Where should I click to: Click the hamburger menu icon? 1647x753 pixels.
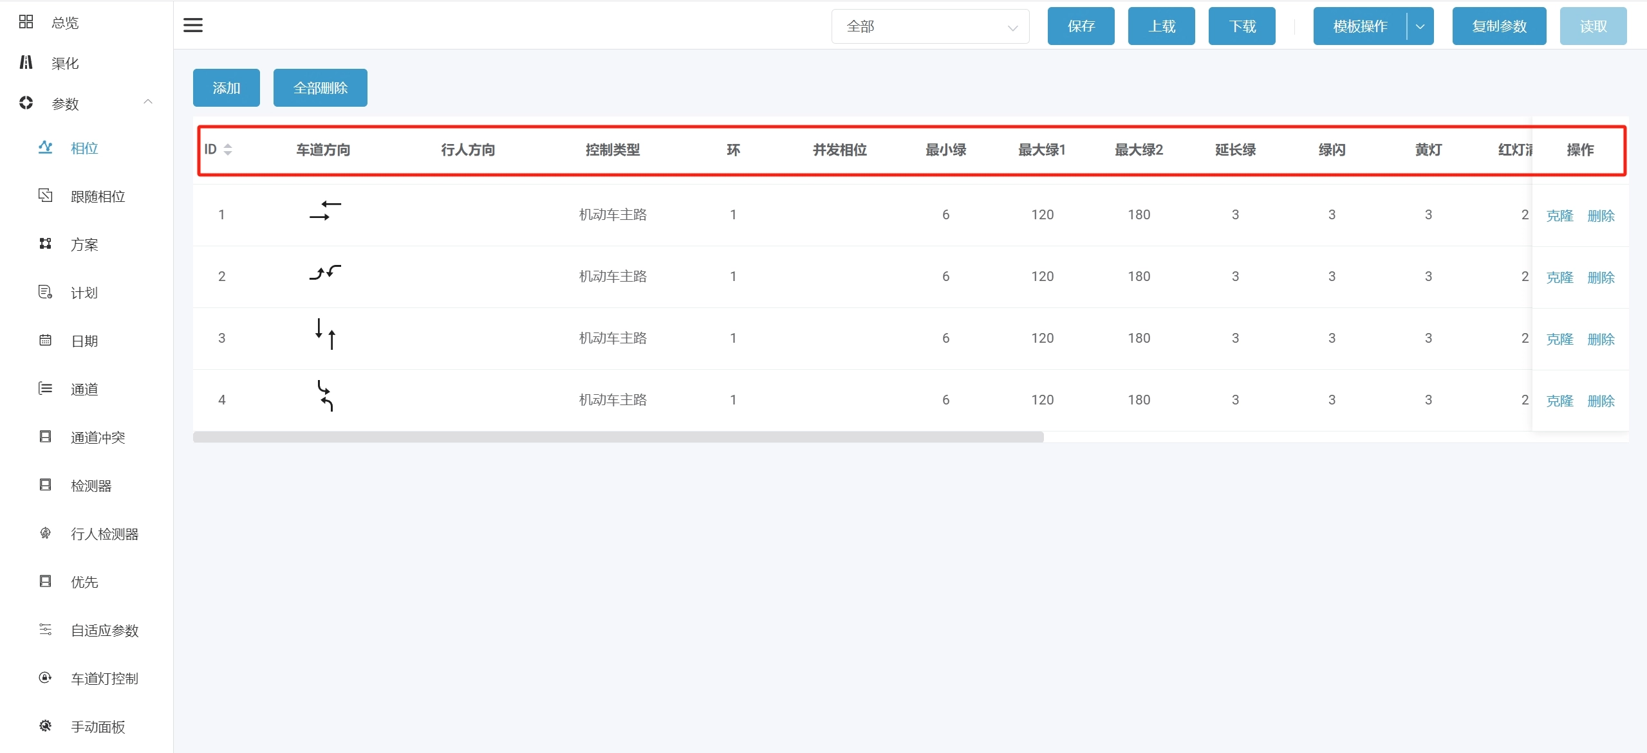193,25
